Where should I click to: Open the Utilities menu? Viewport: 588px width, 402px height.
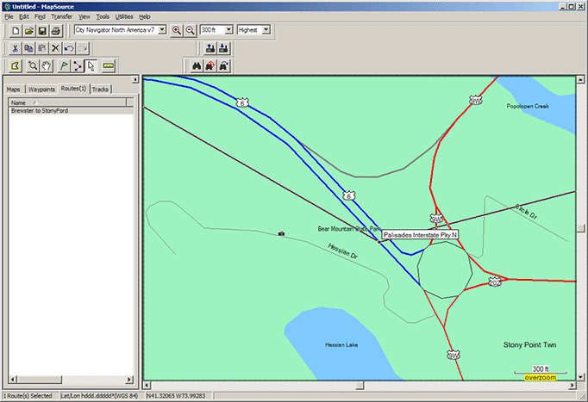click(124, 16)
